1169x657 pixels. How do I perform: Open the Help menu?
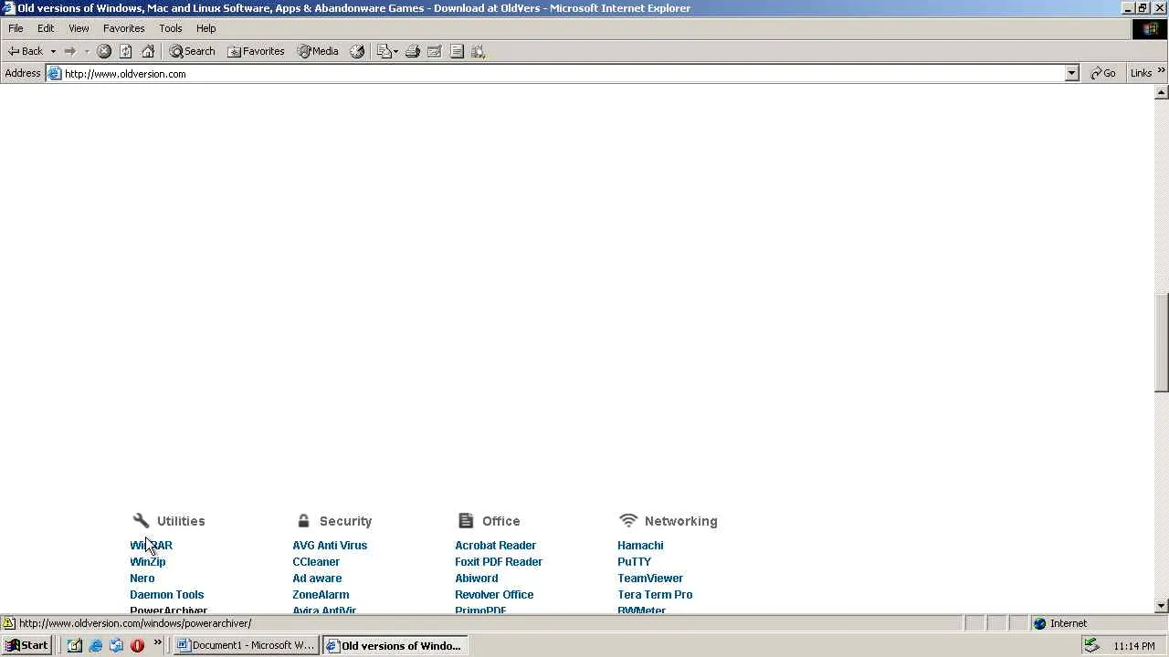pos(205,28)
